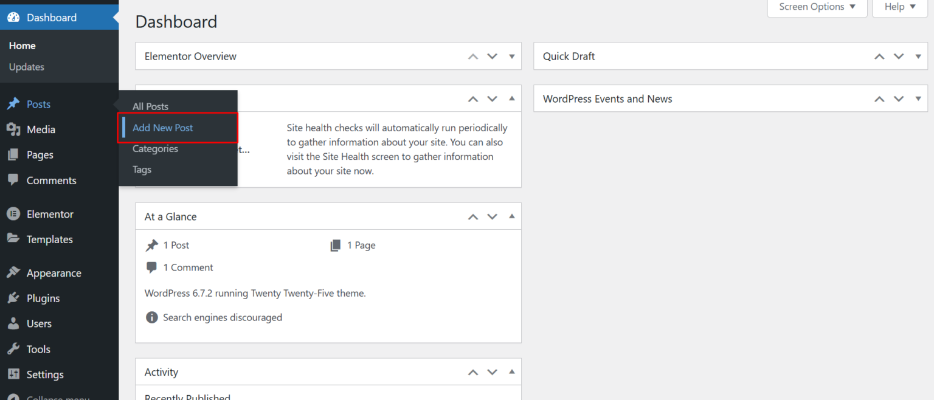The height and width of the screenshot is (400, 934).
Task: Open Categories from the Posts submenu
Action: pos(155,148)
